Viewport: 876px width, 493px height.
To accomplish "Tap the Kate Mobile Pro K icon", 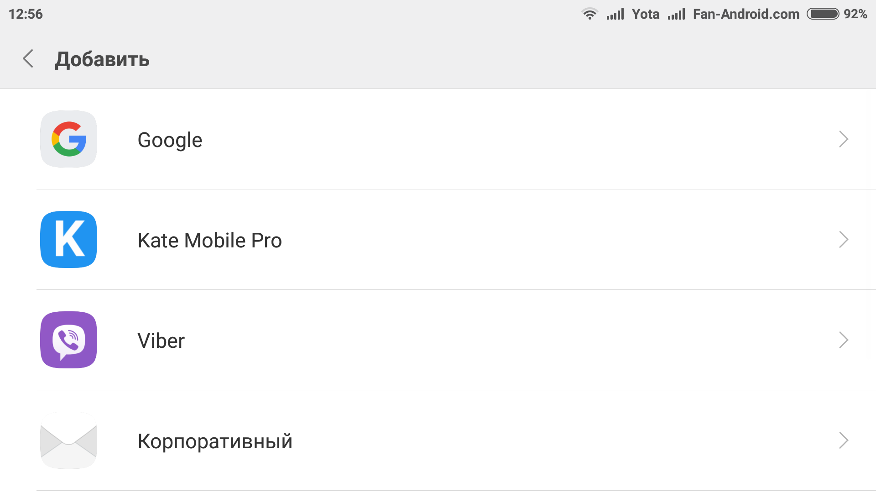I will pos(69,240).
